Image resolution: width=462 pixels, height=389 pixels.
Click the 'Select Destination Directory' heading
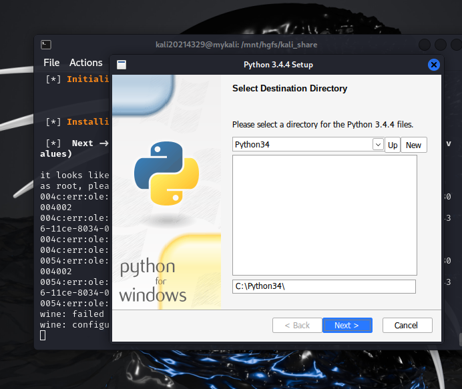(290, 88)
